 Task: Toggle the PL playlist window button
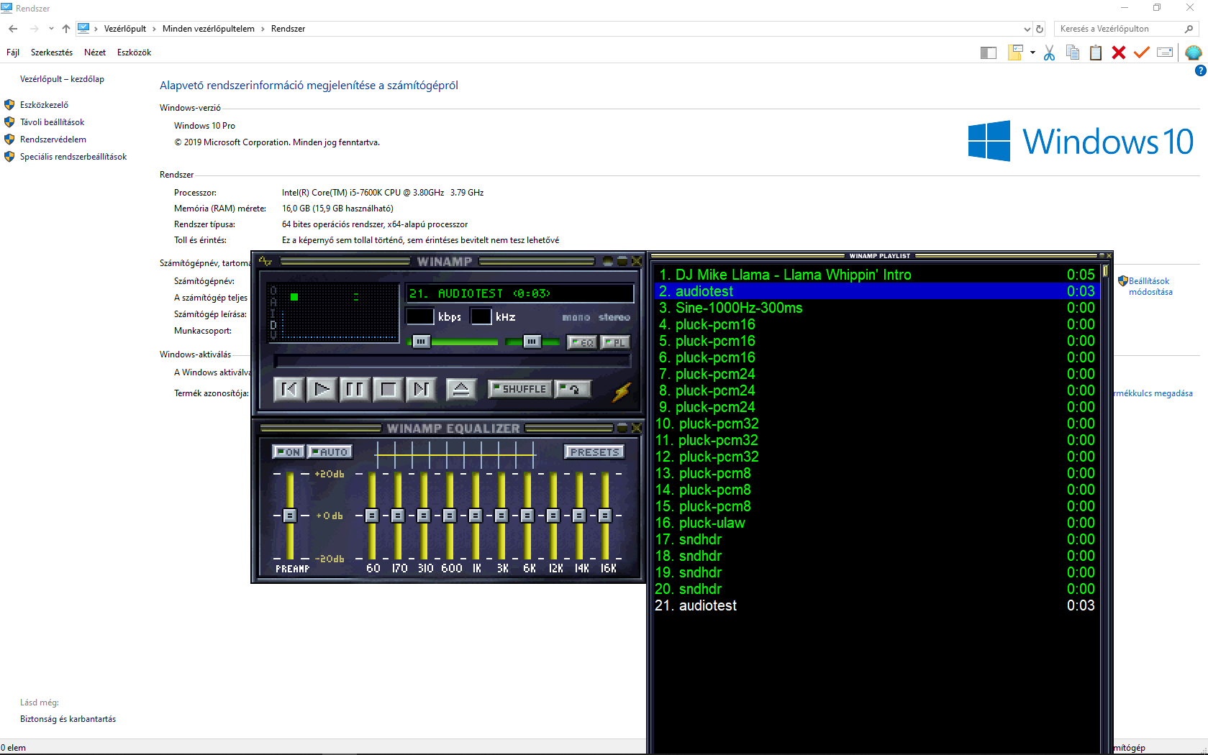[x=615, y=342]
